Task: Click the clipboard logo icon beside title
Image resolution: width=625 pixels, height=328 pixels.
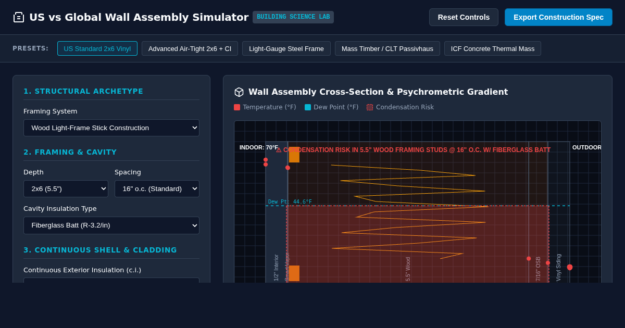Action: click(19, 17)
